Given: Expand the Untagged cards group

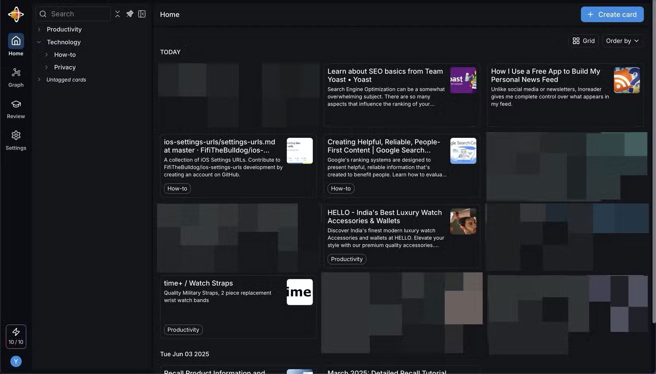Looking at the screenshot, I should click(x=39, y=80).
